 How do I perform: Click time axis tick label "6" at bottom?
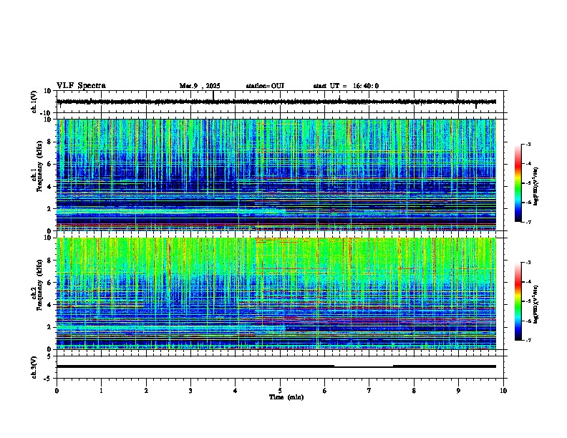tap(324, 391)
